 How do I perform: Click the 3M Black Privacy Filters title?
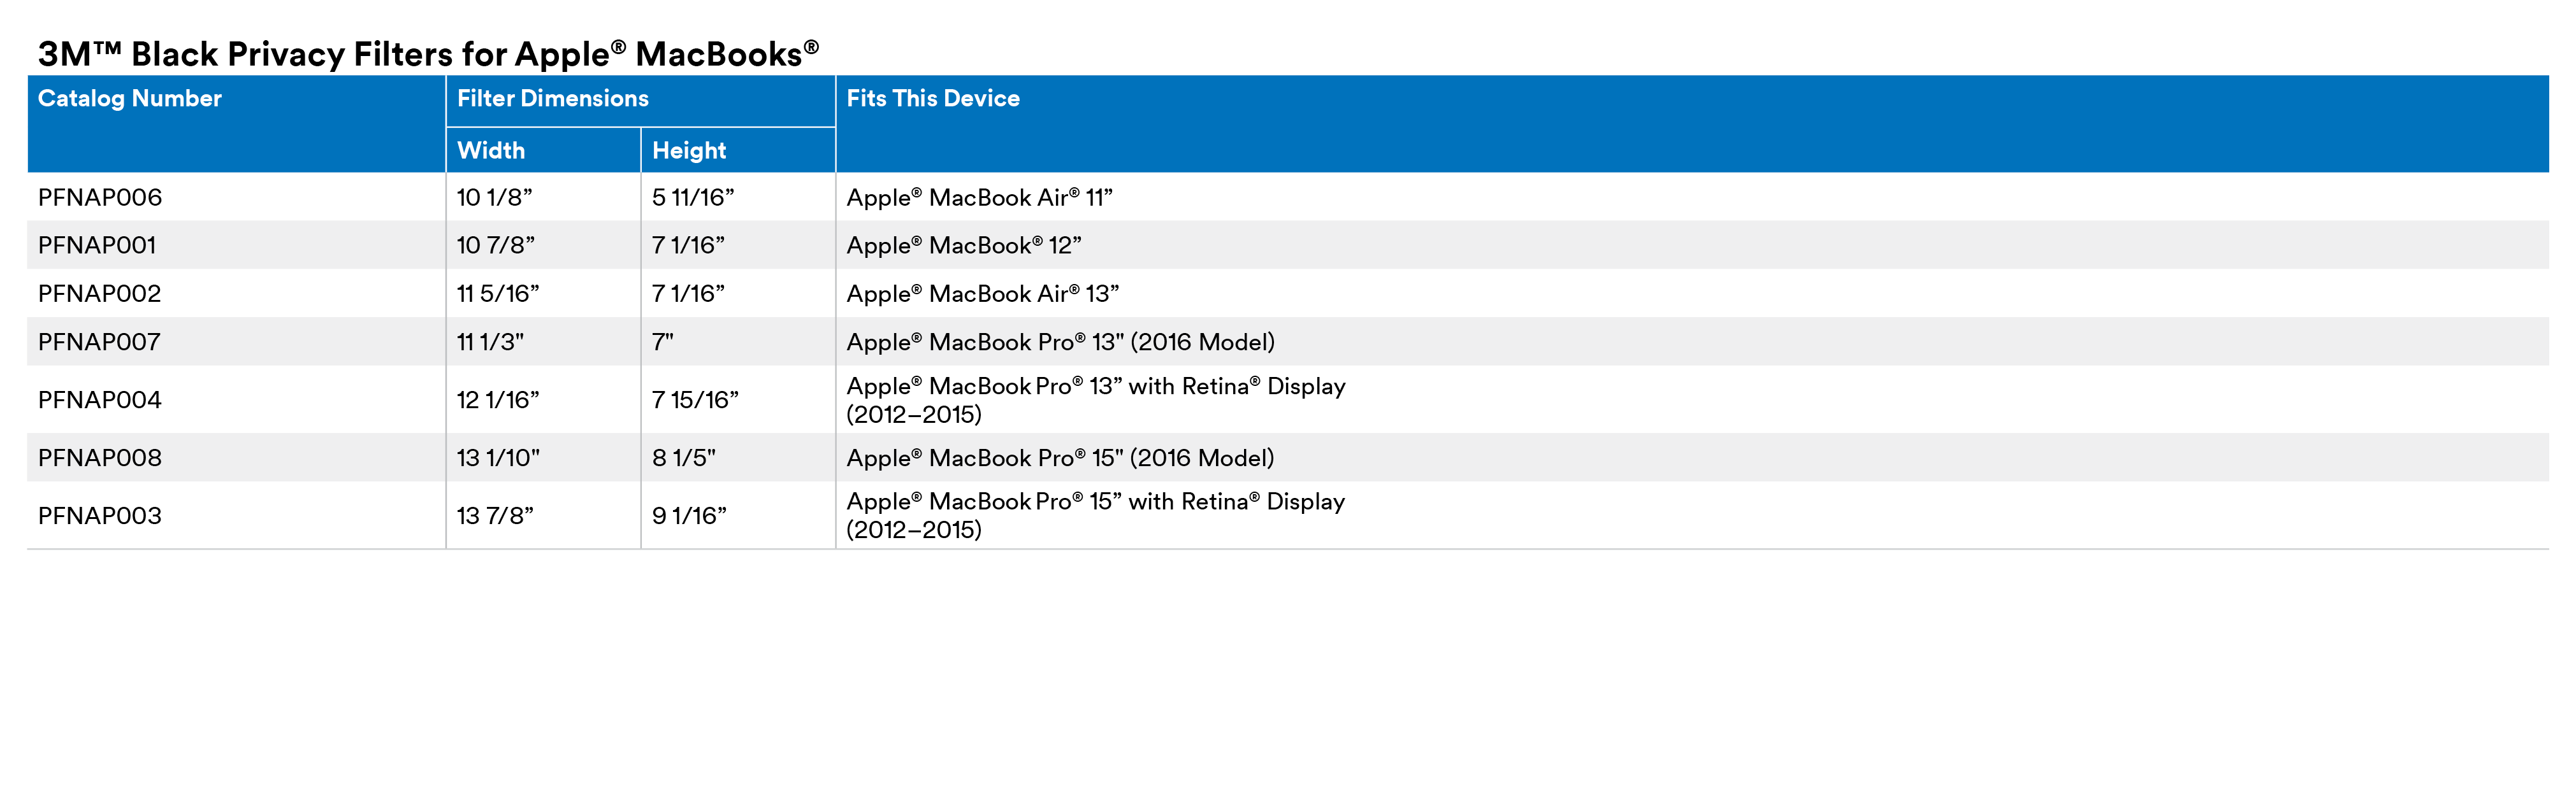coord(428,54)
